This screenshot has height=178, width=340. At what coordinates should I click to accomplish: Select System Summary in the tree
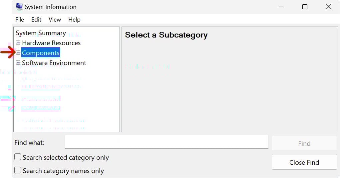[x=41, y=33]
